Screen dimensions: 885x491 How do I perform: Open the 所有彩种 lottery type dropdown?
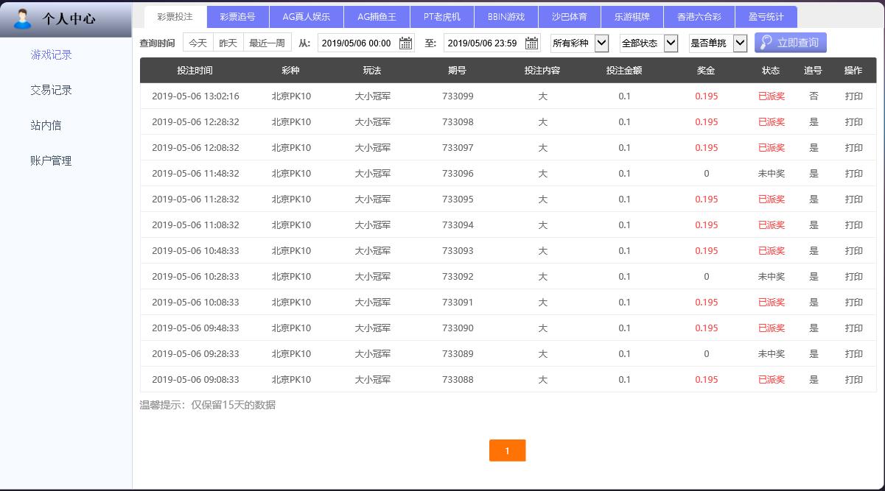580,43
